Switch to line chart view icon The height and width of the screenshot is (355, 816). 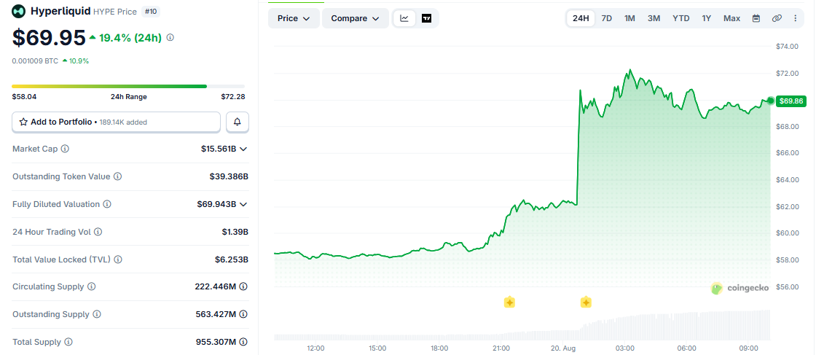point(404,18)
